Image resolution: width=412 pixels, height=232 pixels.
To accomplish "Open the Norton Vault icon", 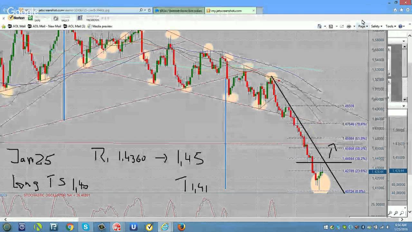I will point(56,18).
